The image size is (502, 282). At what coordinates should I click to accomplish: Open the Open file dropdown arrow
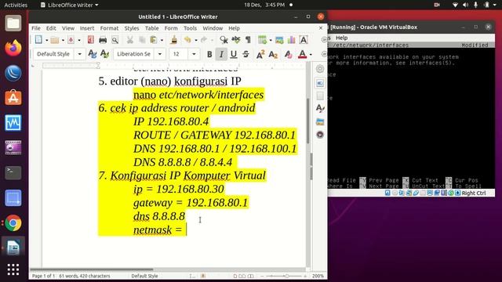(63, 40)
